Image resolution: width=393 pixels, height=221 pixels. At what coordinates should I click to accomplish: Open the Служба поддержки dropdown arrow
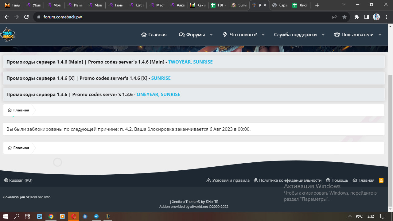click(323, 35)
